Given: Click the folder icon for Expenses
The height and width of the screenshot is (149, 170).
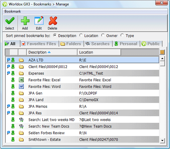Looking at the screenshot, I should (x=21, y=73).
